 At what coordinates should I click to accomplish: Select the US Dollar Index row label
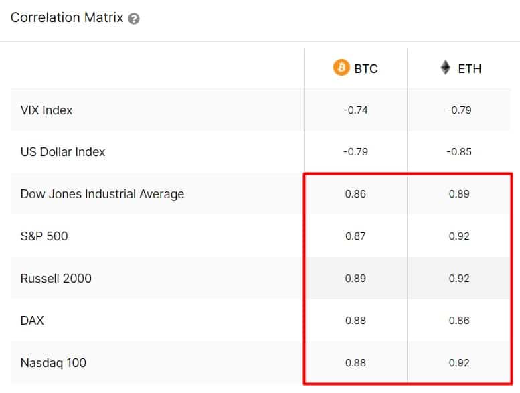coord(63,151)
